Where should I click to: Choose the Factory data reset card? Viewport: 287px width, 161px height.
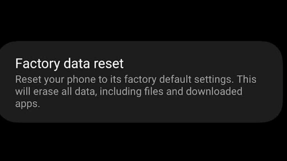(x=141, y=82)
